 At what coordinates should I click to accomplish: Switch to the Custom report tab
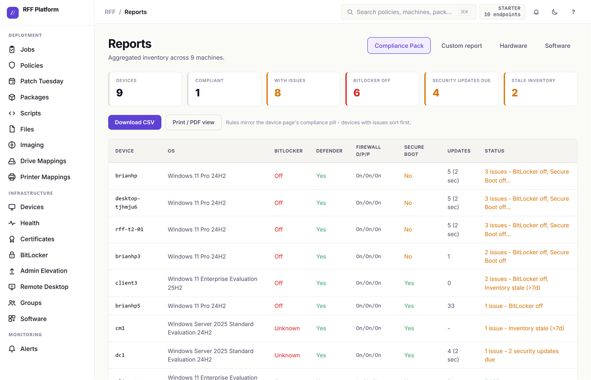click(461, 46)
